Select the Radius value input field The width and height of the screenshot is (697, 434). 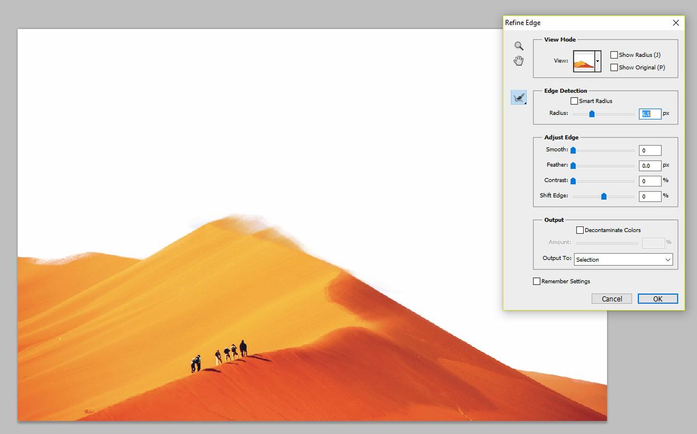[649, 114]
